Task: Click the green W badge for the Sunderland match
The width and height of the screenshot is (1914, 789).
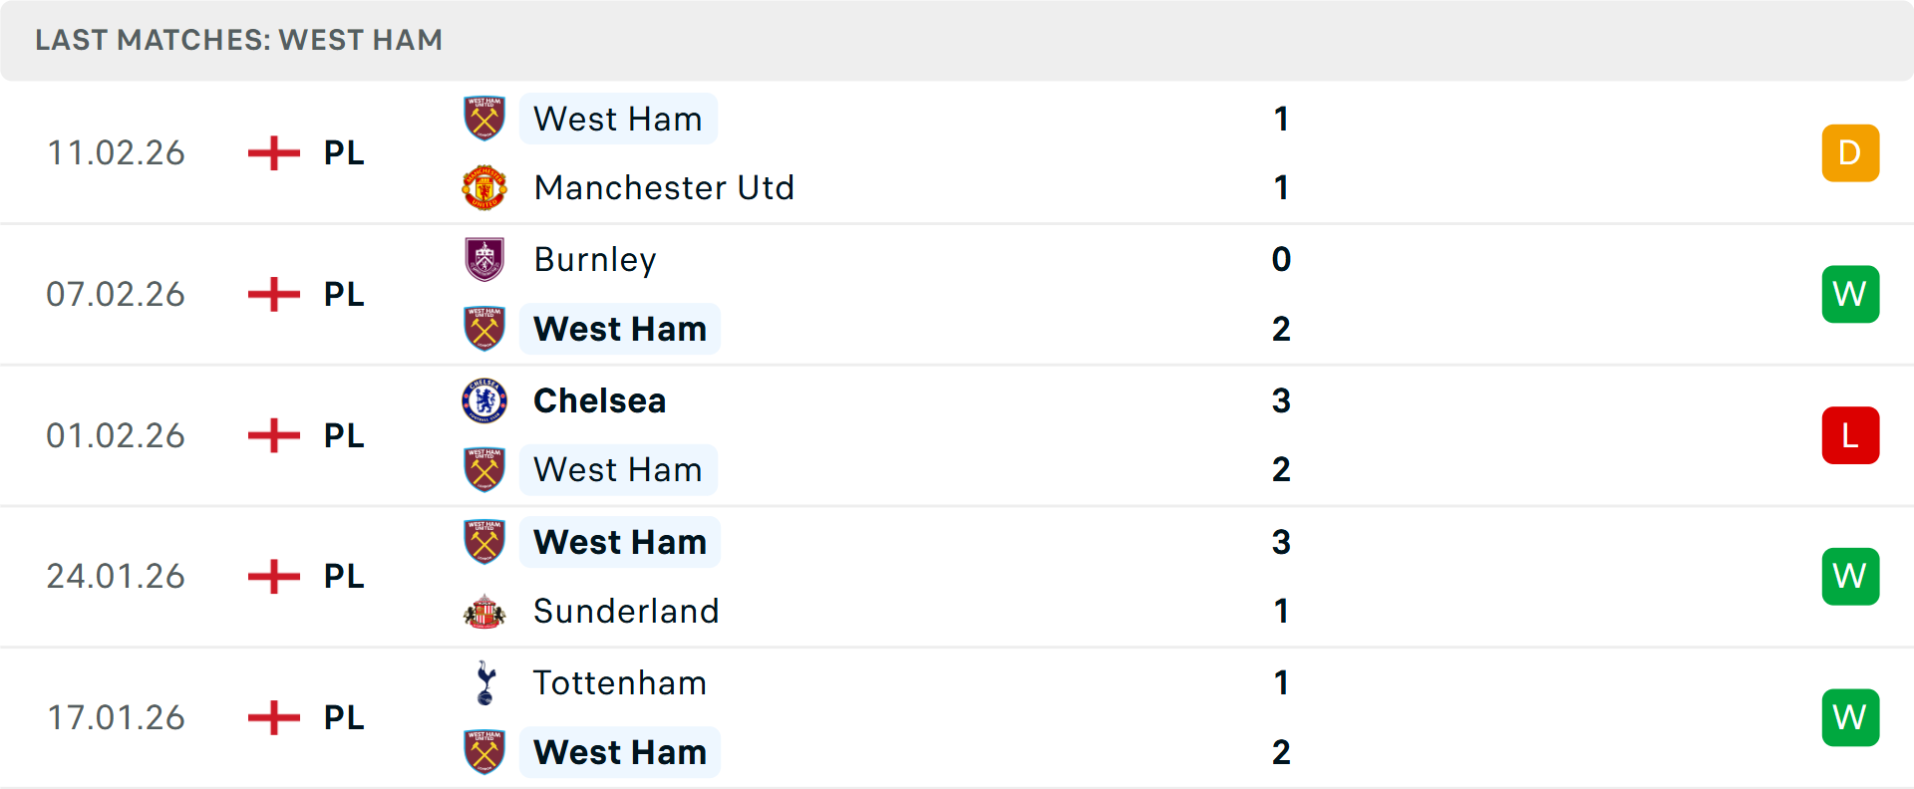Action: [x=1850, y=576]
